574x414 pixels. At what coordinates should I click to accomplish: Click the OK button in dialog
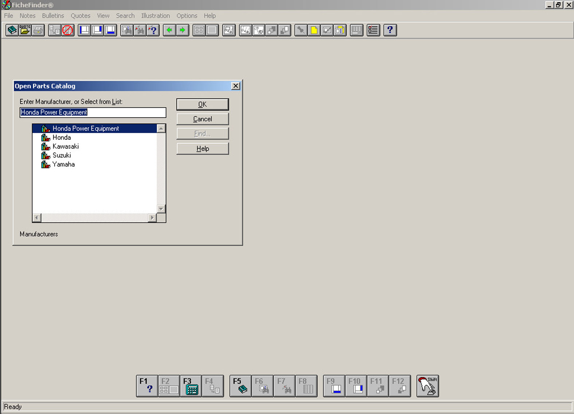pyautogui.click(x=202, y=104)
